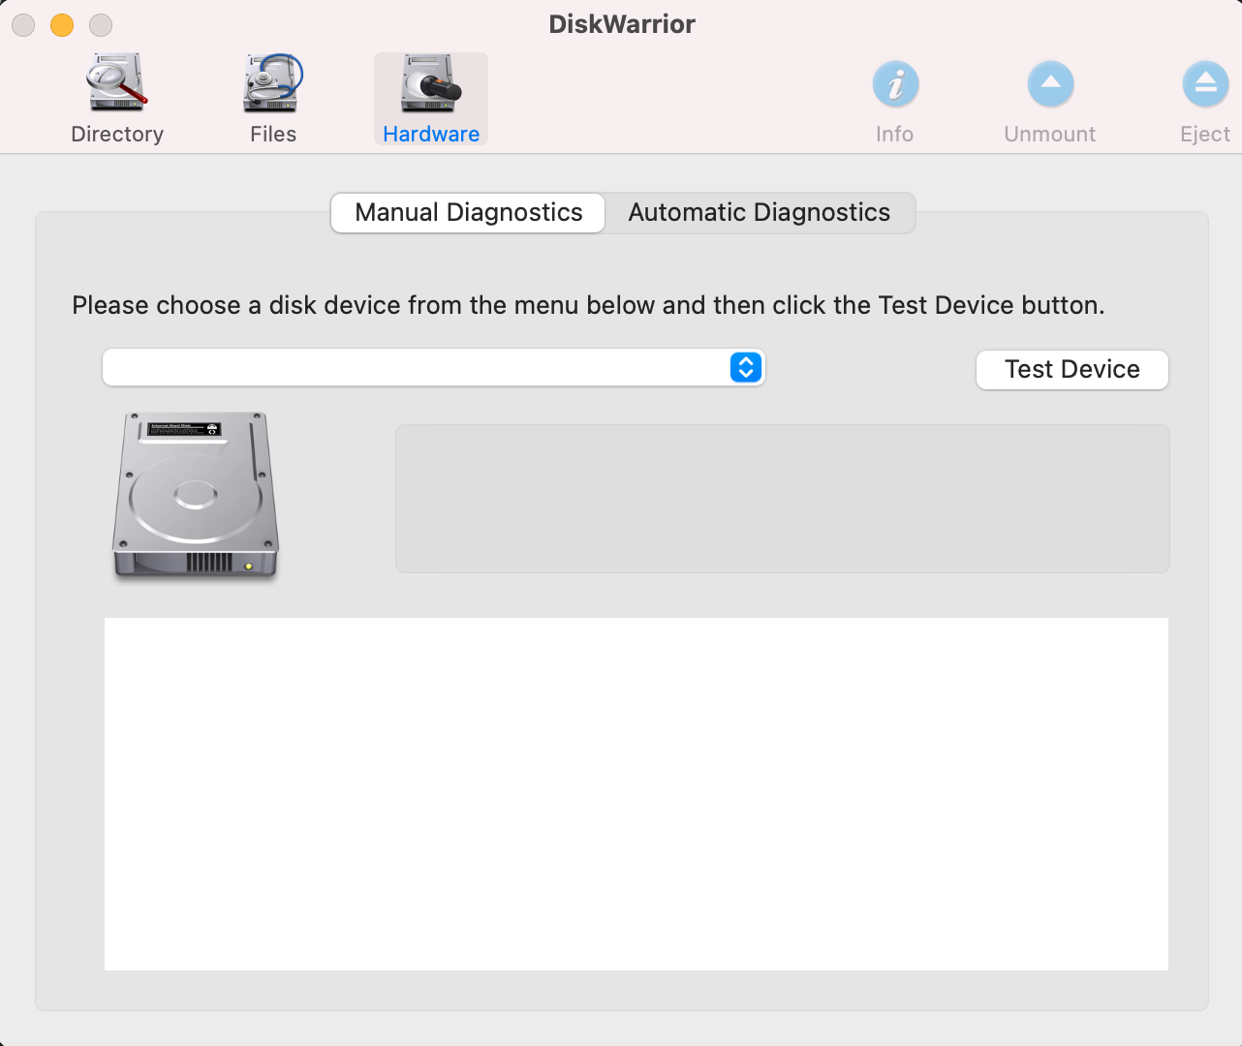Open the Directory toolbar section

tap(117, 99)
